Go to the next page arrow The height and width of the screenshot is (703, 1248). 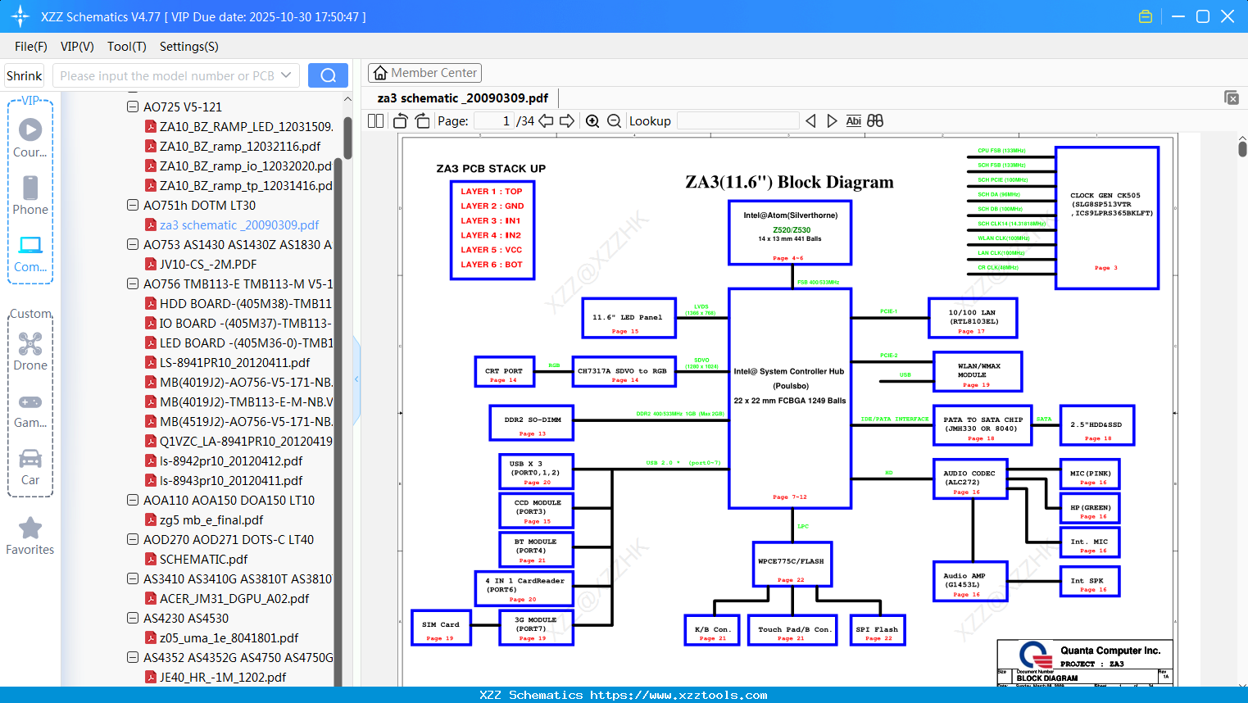pos(567,121)
